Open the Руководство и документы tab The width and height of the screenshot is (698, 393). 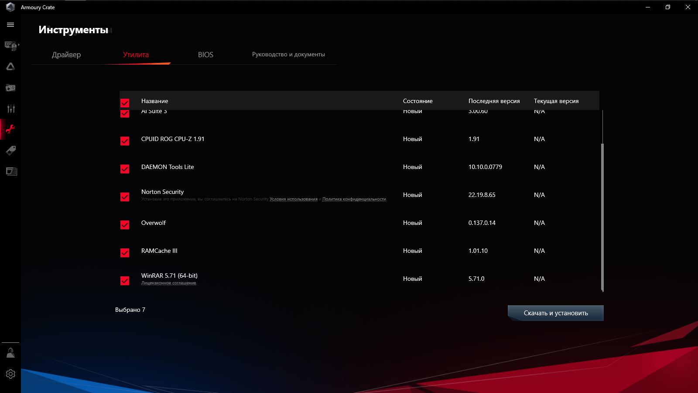click(x=288, y=54)
